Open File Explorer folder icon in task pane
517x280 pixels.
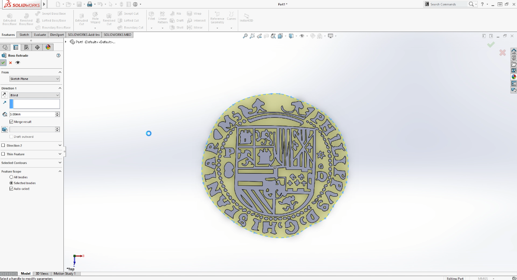[514, 64]
